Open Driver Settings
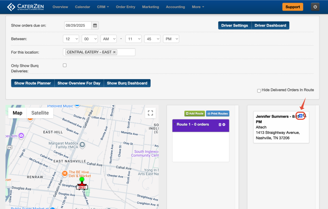The height and width of the screenshot is (209, 328). click(x=235, y=25)
